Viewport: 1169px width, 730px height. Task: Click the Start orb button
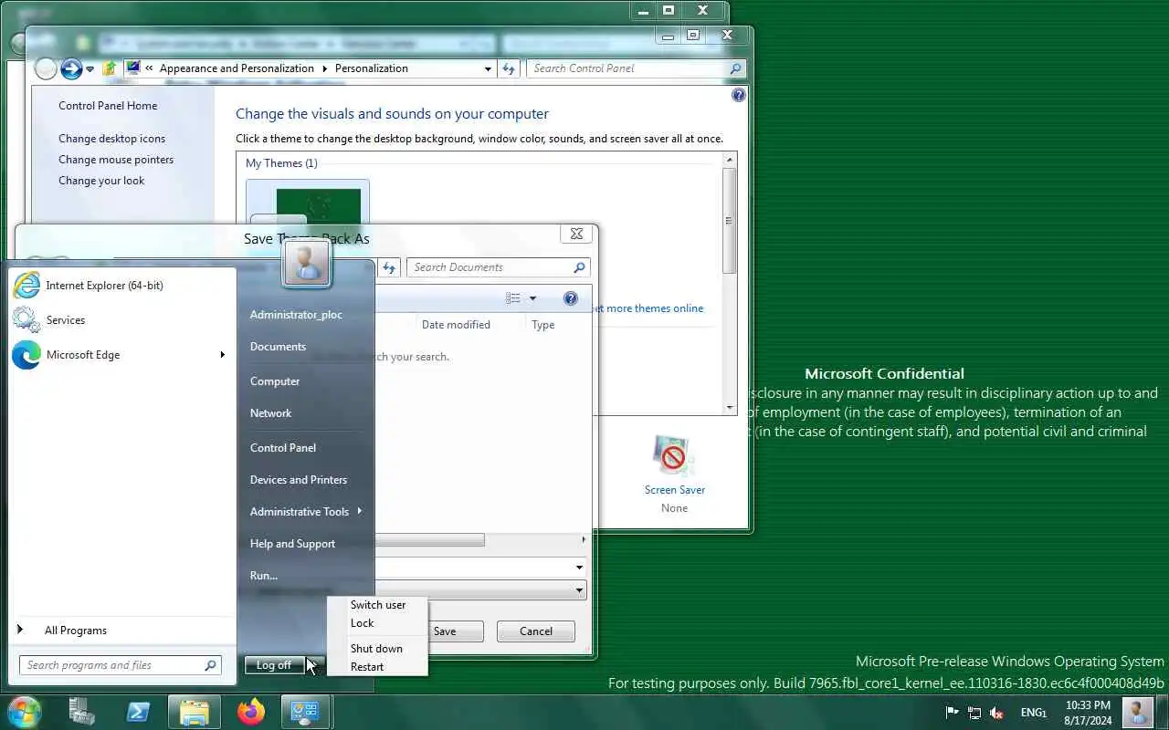[x=25, y=712]
